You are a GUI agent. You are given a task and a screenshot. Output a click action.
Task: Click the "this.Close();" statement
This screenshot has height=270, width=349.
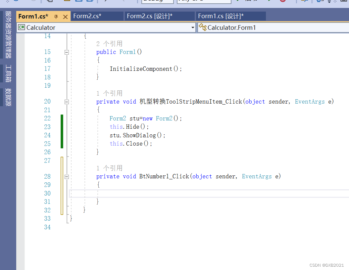click(x=131, y=144)
